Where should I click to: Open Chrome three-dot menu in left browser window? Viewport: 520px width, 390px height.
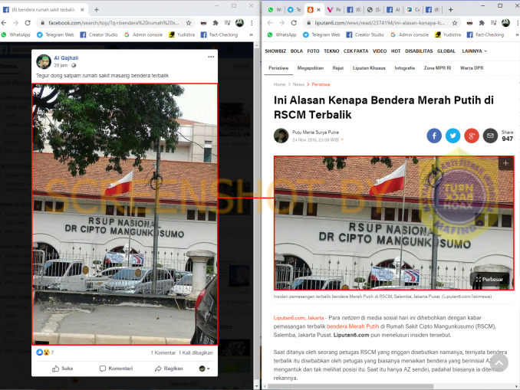click(252, 23)
